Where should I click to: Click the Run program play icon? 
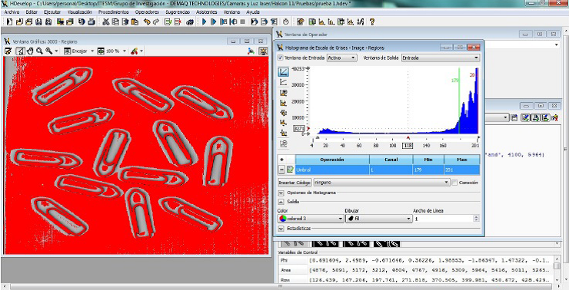point(204,22)
